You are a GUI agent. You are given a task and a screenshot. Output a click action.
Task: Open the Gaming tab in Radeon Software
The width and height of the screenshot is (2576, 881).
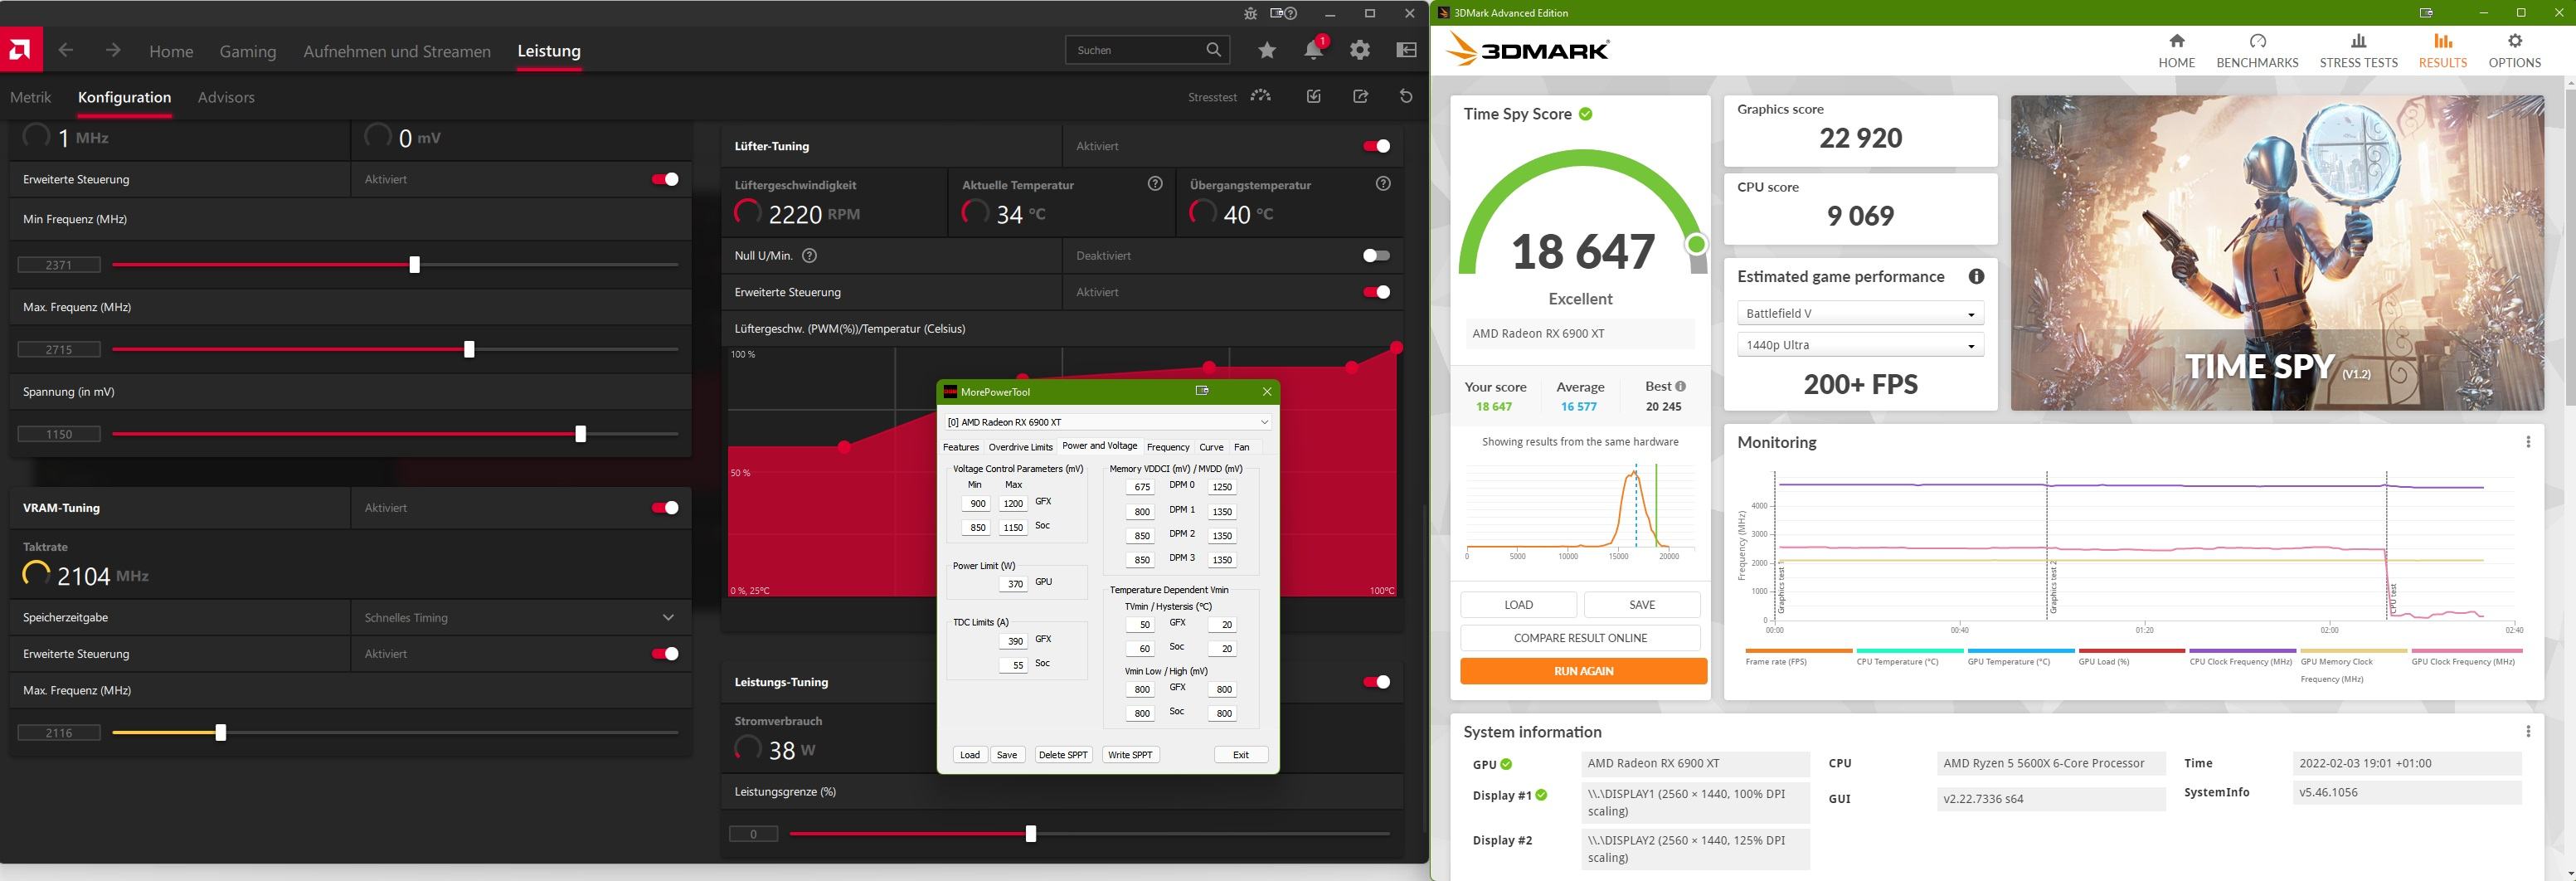(248, 51)
